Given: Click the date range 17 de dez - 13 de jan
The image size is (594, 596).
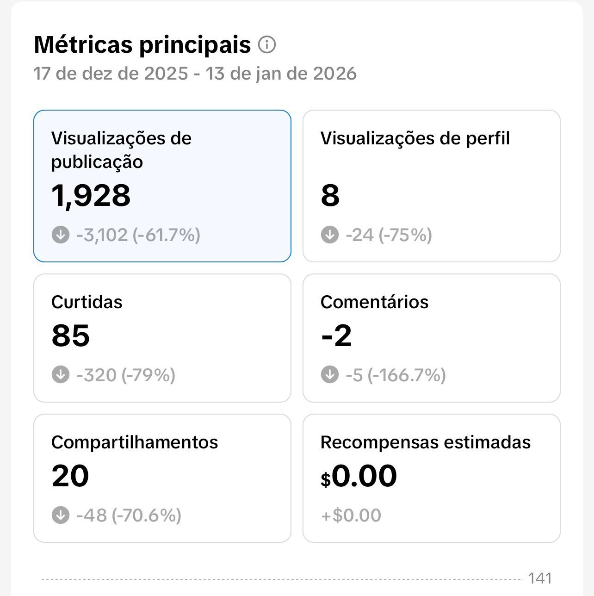Looking at the screenshot, I should pos(195,74).
